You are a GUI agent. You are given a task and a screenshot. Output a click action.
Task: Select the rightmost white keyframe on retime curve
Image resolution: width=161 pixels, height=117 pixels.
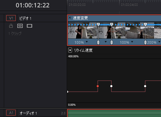145,86
